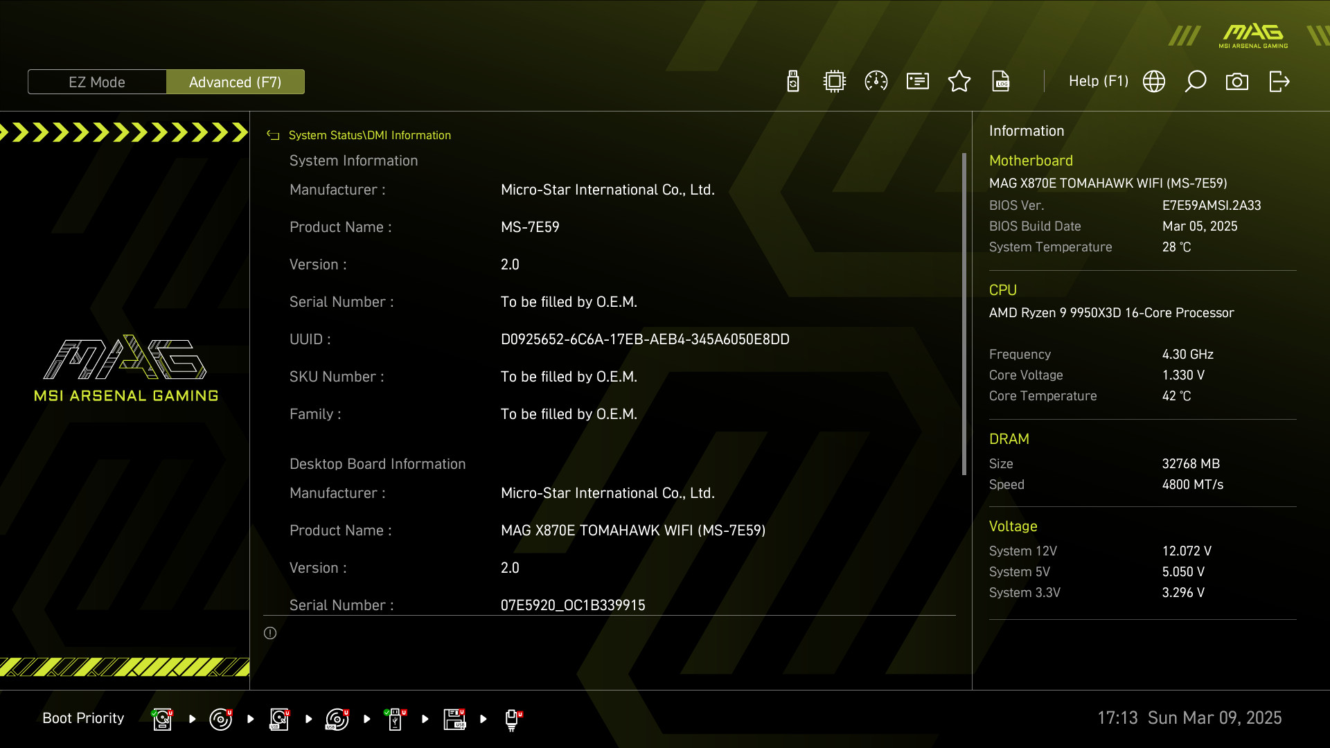1330x748 pixels.
Task: Click the Motherboard section heading
Action: point(1031,161)
